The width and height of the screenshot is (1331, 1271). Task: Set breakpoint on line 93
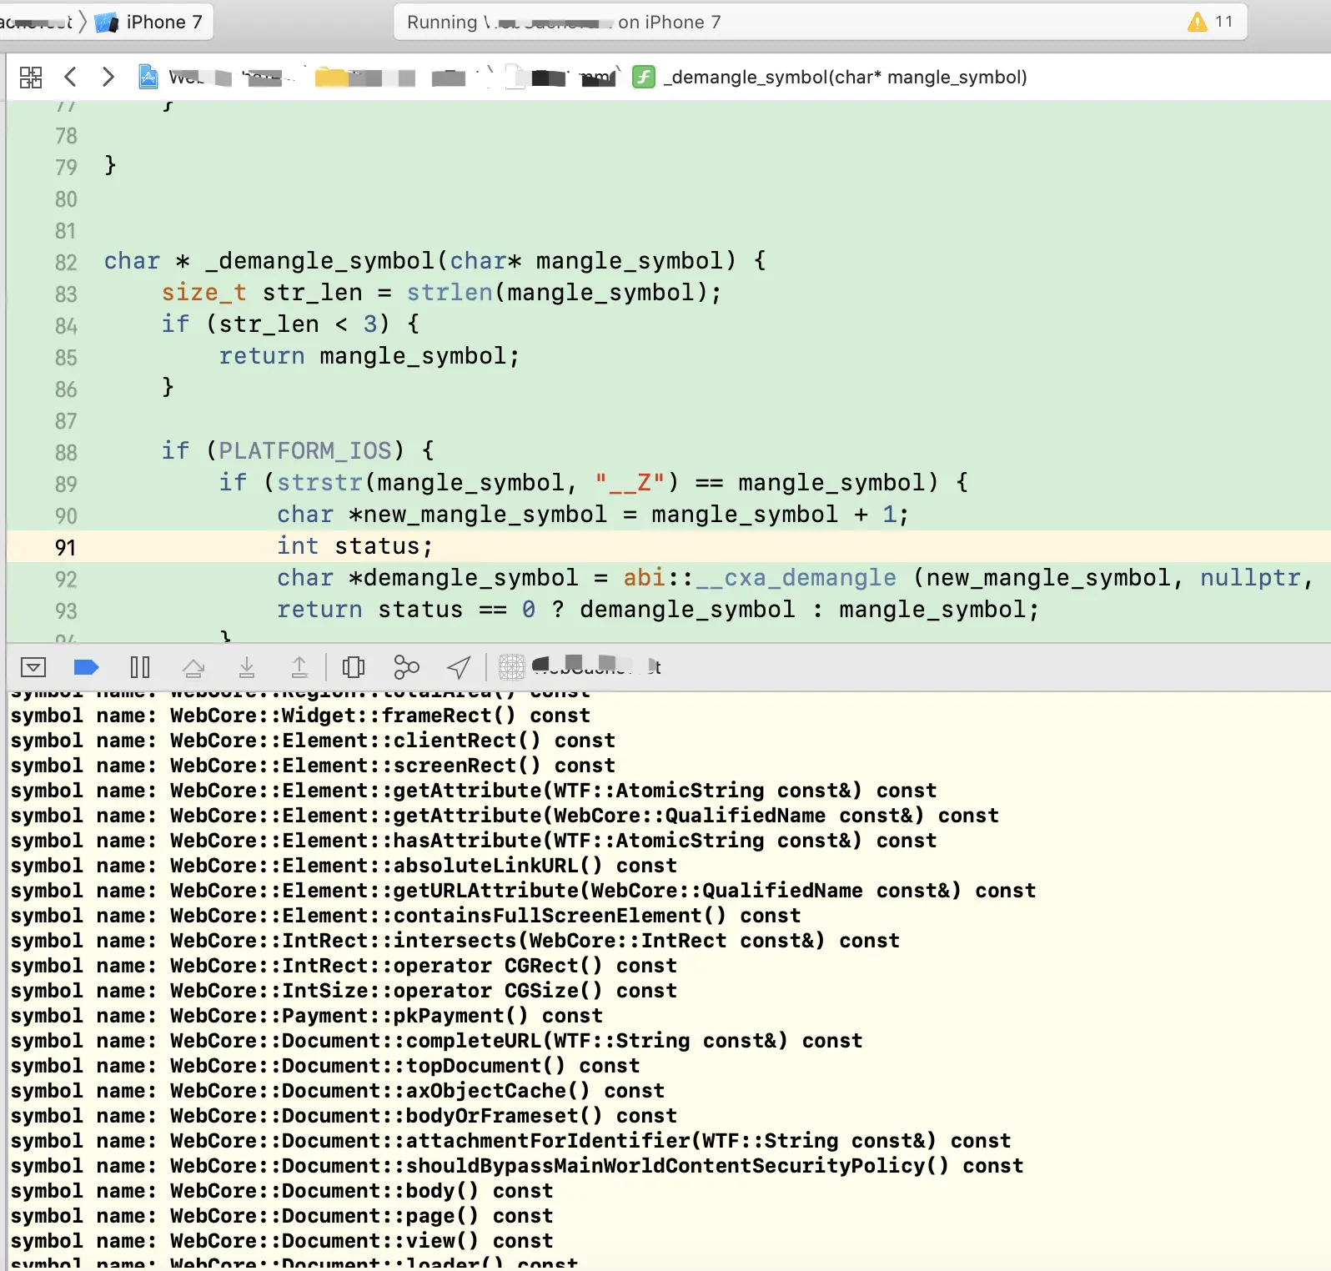click(66, 611)
